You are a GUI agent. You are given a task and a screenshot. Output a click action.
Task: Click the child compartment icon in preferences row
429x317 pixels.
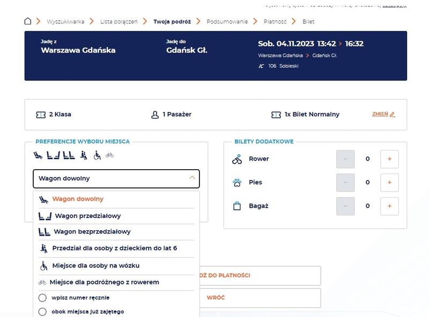(x=83, y=155)
